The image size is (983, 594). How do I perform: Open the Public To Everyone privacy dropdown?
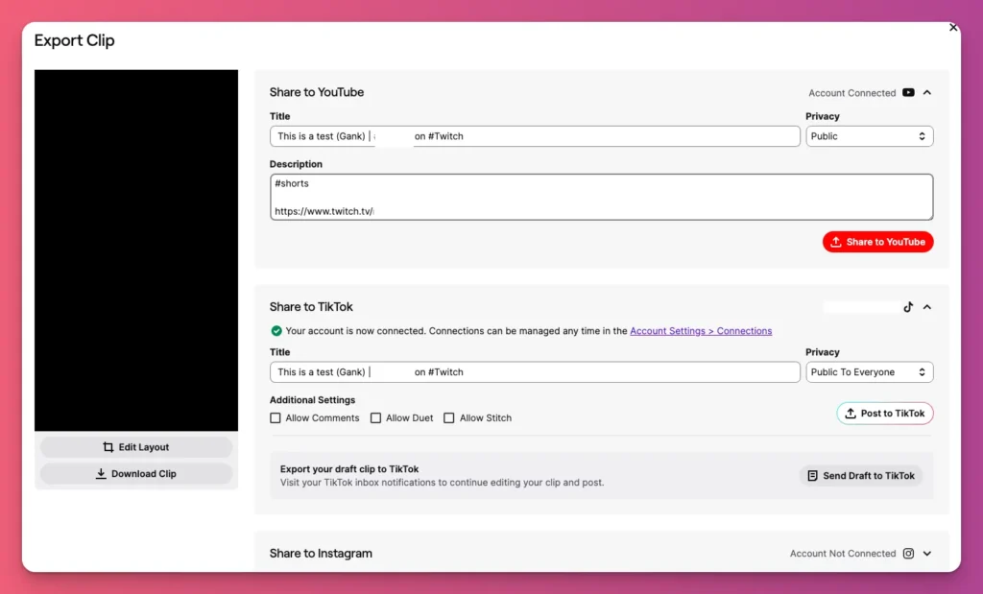(x=869, y=371)
